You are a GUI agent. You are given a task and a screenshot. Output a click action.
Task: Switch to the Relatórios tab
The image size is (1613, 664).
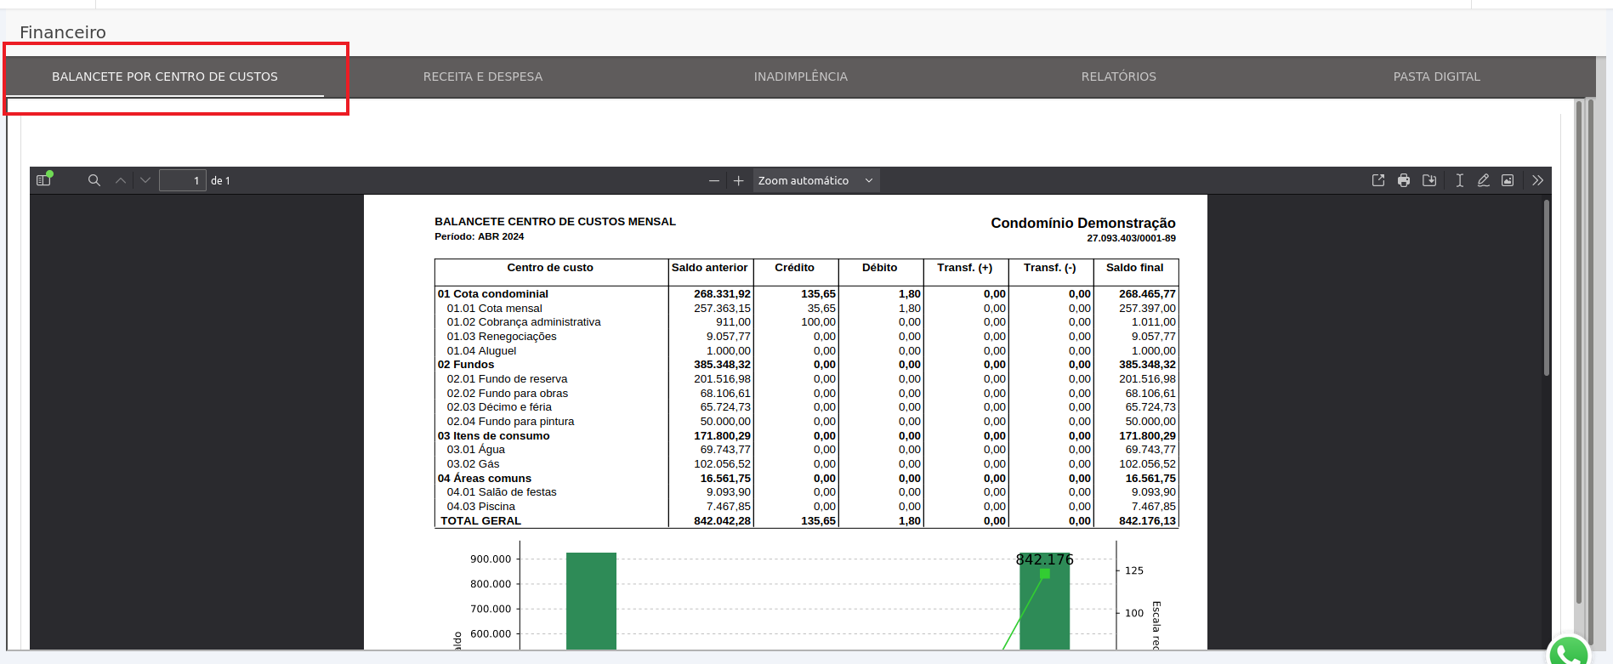[x=1119, y=77]
